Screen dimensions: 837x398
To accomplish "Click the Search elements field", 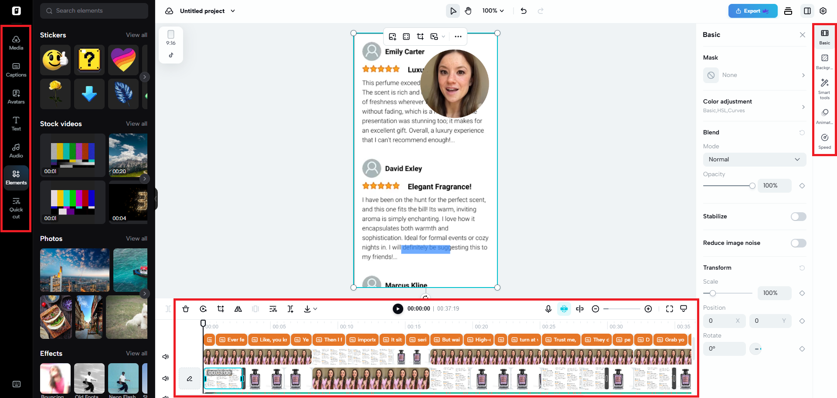I will [94, 11].
